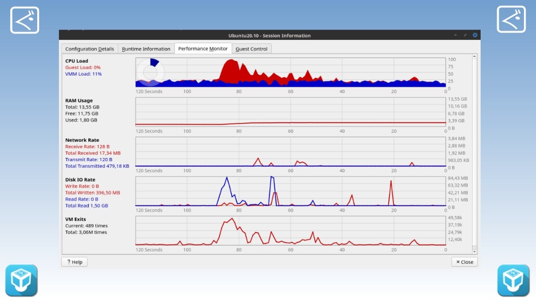
Task: Click 'Total: 13,55 GB' text
Action: click(x=82, y=107)
